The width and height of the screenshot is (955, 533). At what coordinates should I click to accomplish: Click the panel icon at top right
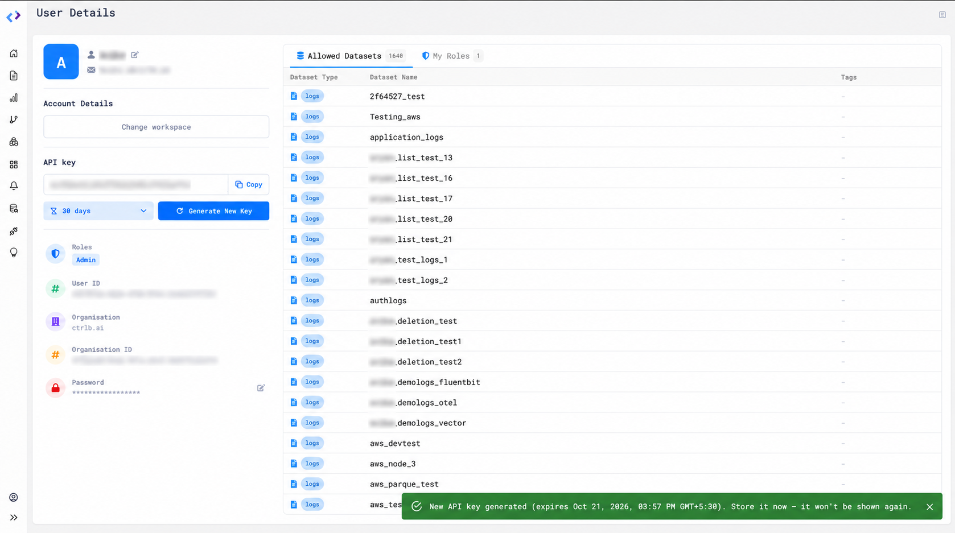coord(942,15)
